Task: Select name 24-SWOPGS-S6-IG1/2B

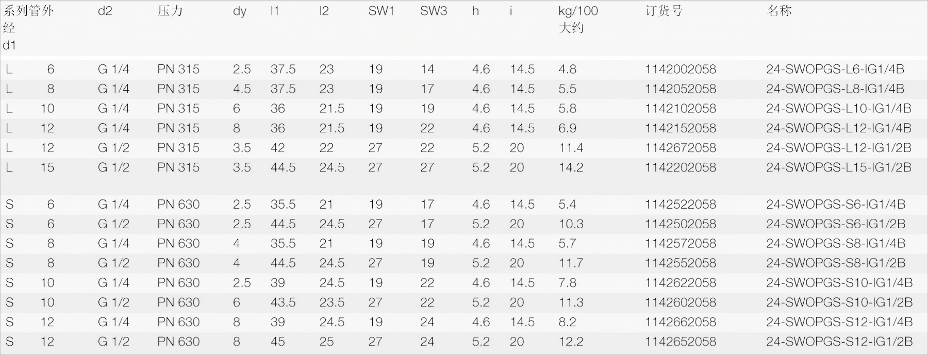Action: tap(835, 224)
